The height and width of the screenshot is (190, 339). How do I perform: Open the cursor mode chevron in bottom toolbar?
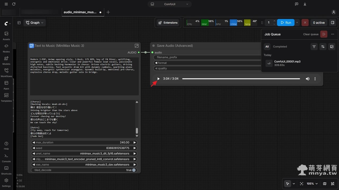294,184
